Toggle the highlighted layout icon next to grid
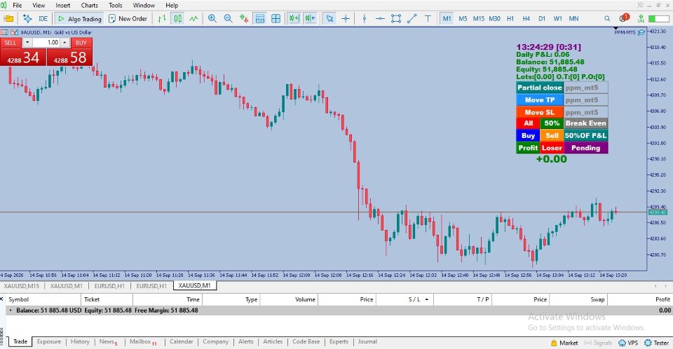Image resolution: width=673 pixels, height=349 pixels. pyautogui.click(x=260, y=18)
